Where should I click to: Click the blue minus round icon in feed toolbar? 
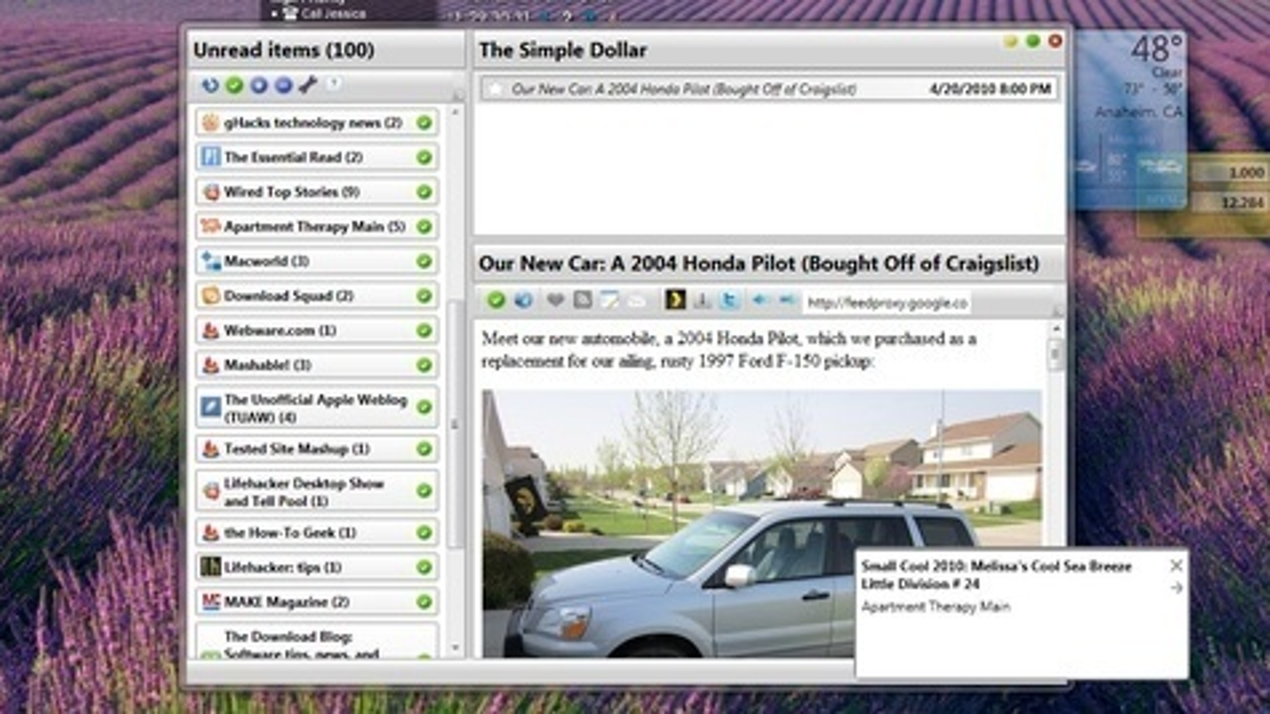(283, 85)
